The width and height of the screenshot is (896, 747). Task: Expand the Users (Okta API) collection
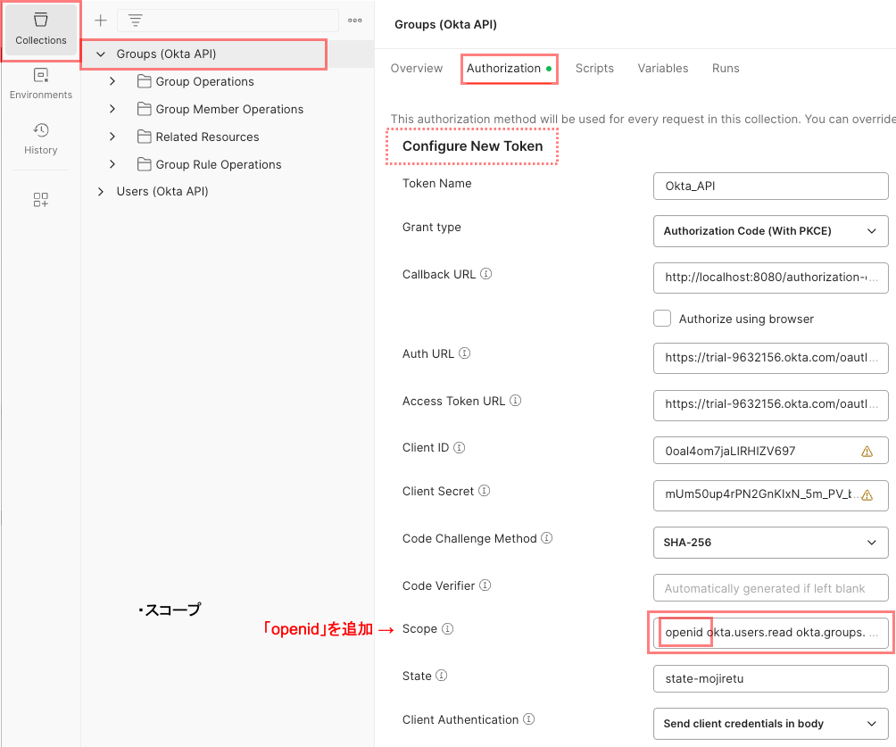coord(100,191)
